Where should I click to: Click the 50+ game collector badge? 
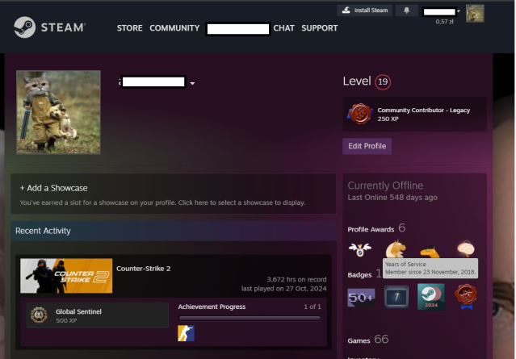(x=361, y=298)
